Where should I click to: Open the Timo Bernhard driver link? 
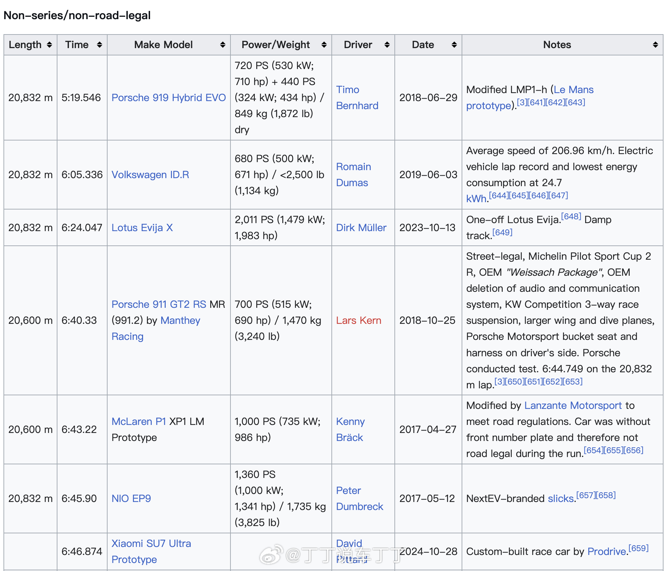point(357,98)
